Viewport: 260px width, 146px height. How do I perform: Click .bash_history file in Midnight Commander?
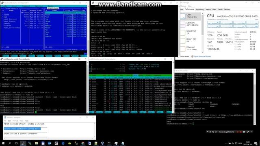click(x=10, y=19)
